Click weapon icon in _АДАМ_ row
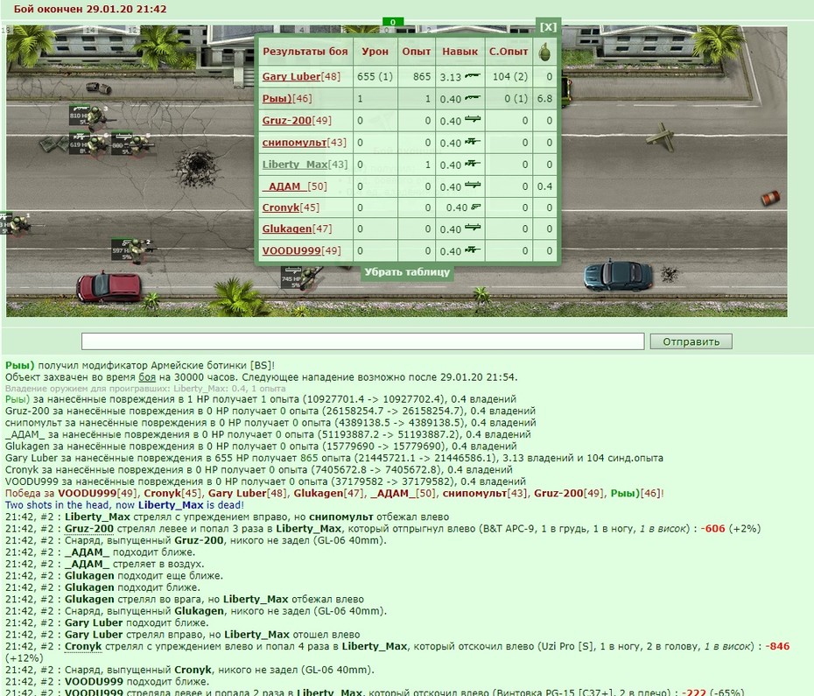814x696 pixels. [473, 186]
